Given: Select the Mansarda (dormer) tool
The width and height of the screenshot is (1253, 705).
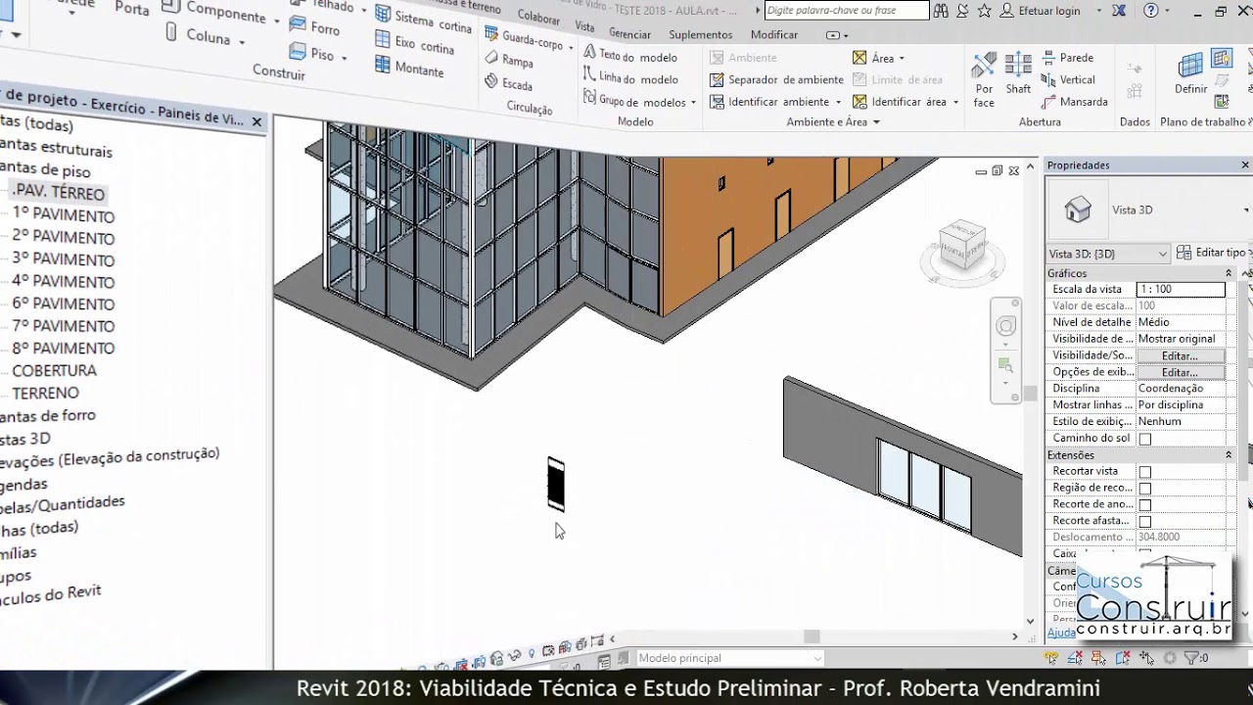Looking at the screenshot, I should click(1074, 102).
